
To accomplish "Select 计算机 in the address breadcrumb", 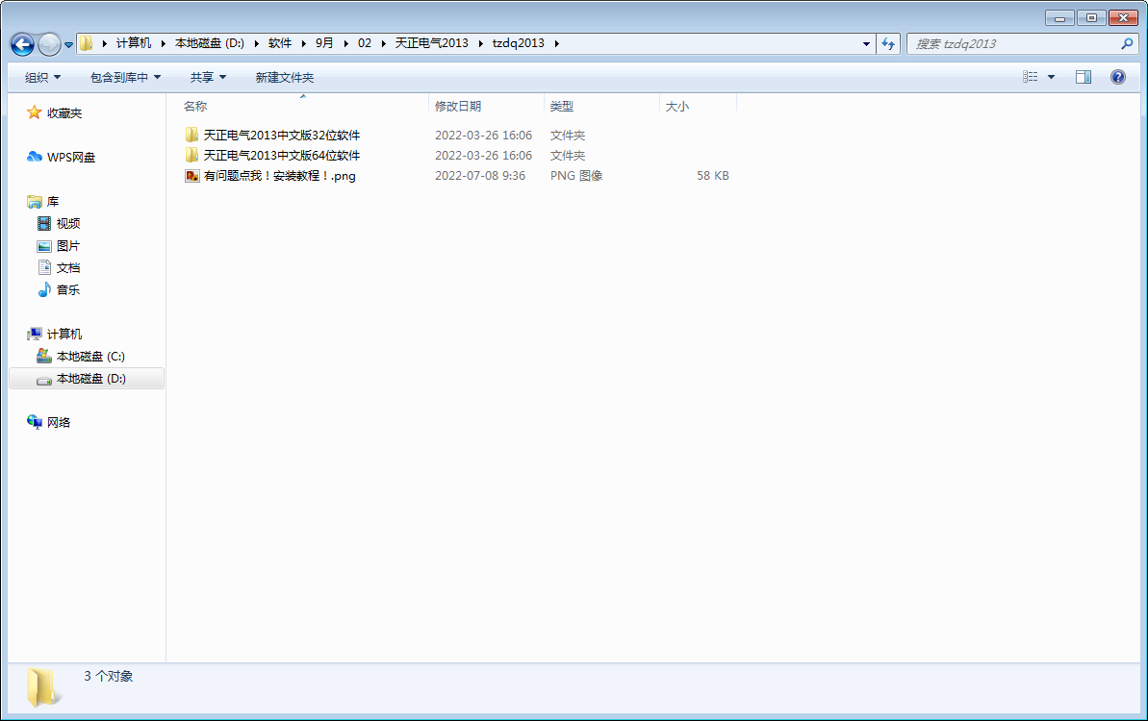I will tap(133, 43).
